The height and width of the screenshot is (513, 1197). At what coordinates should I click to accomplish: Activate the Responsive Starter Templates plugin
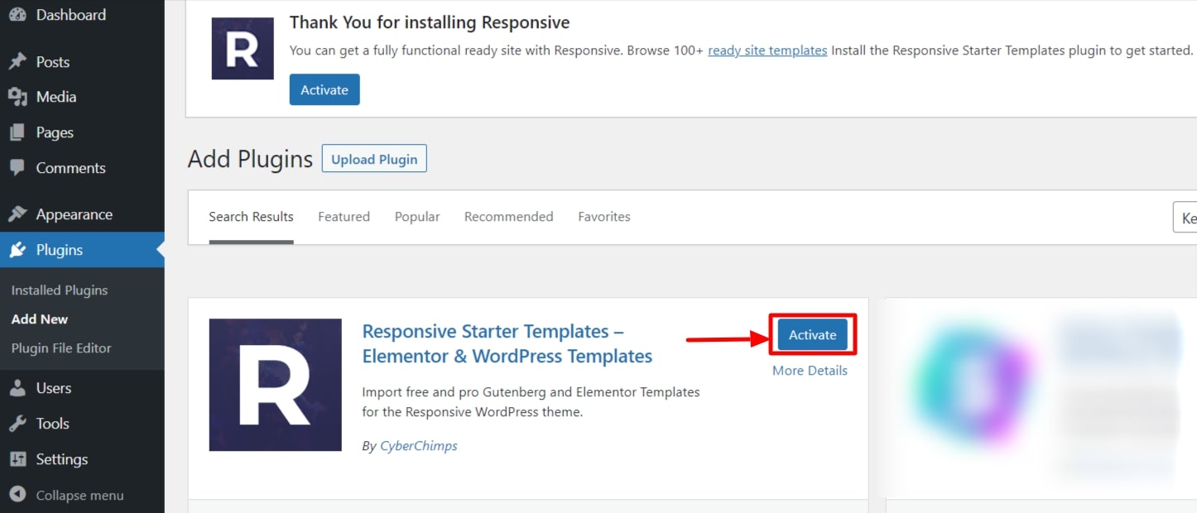tap(812, 335)
